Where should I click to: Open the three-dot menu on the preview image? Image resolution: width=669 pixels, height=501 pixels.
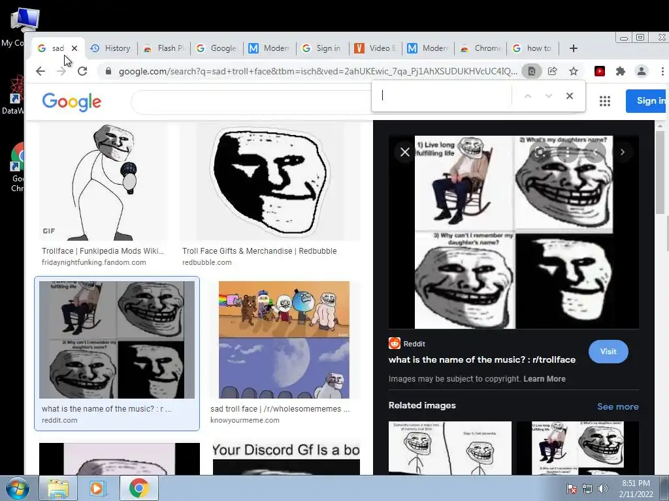[x=568, y=151]
